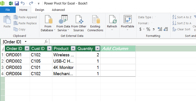Expand the Refresh dropdown arrow
The height and width of the screenshot is (101, 196).
point(112,30)
